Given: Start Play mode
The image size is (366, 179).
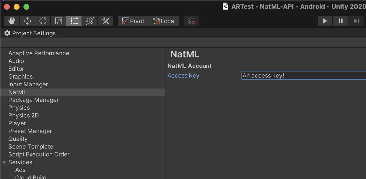Looking at the screenshot, I should [x=325, y=21].
